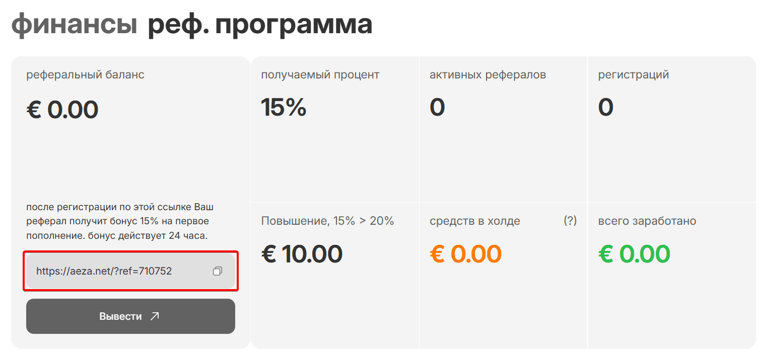Click the € 0.00 referral balance amount
This screenshot has width=761, height=356.
(62, 110)
